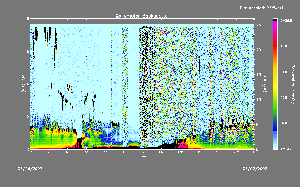Click the '6' km y-axis tick label

(x=28, y=51)
